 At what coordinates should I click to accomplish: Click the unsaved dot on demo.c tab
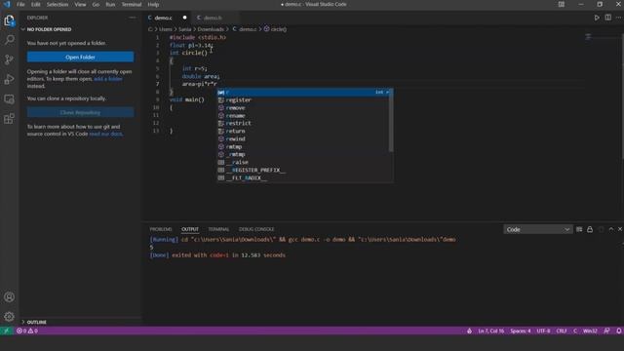pyautogui.click(x=184, y=18)
